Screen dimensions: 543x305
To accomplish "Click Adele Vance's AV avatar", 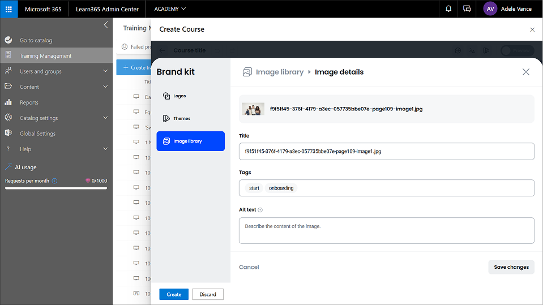I will [x=490, y=9].
